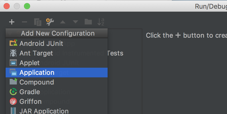Pick the Compound configuration type

click(x=36, y=82)
